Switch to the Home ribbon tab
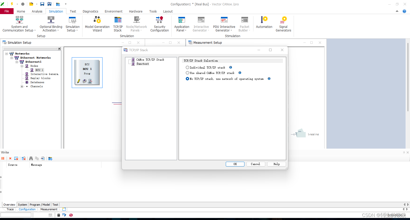The image size is (410, 220). [21, 12]
